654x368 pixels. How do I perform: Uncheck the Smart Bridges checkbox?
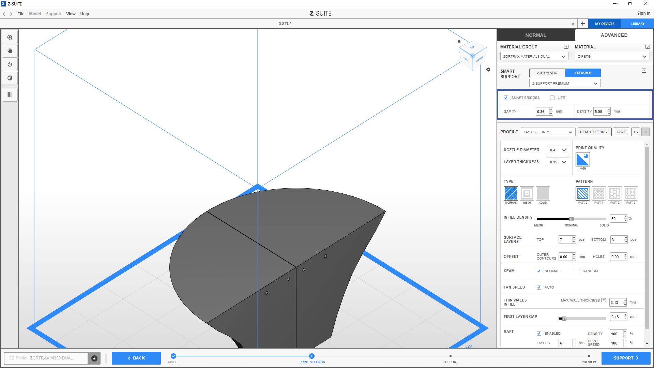506,98
